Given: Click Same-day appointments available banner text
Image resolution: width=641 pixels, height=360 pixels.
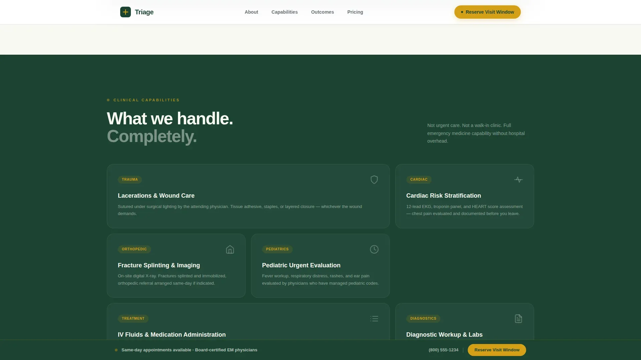Looking at the screenshot, I should tap(189, 350).
